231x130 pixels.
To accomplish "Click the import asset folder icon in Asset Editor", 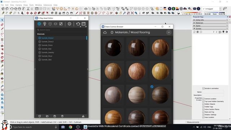I will point(47,116).
